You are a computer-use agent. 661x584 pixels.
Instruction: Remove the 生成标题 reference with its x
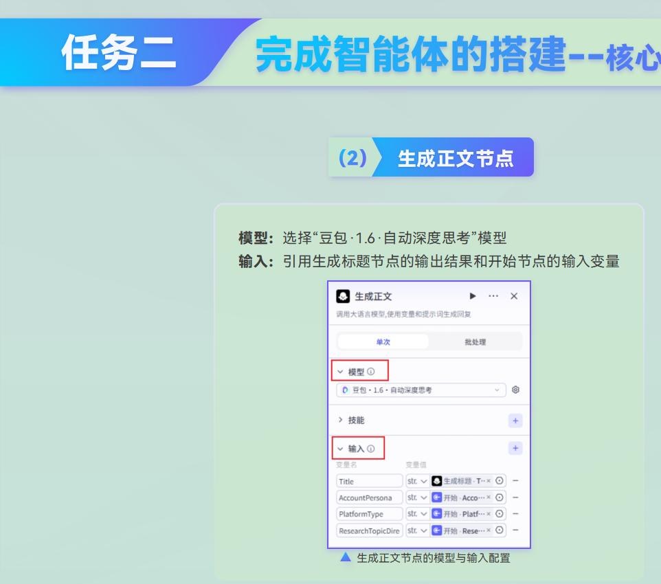489,481
